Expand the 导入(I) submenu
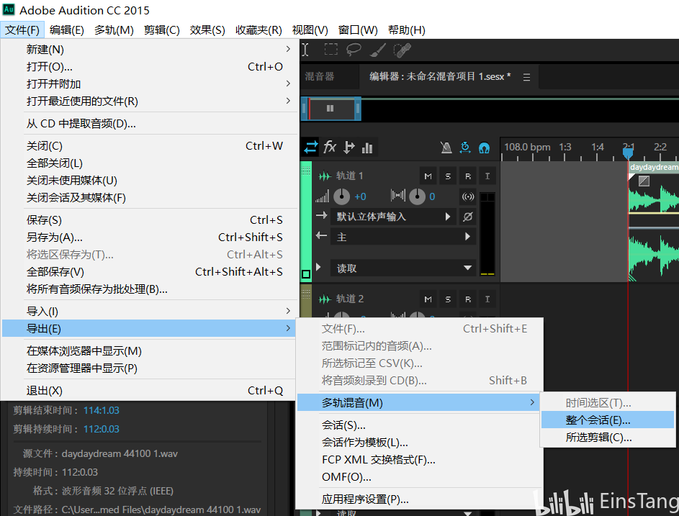 [149, 311]
